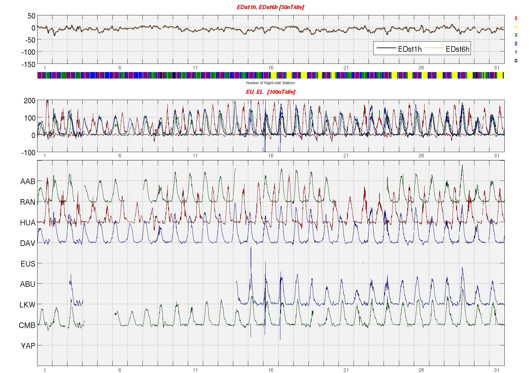Click the green '3' station-count legend number
This screenshot has height=373, width=531.
(516, 35)
